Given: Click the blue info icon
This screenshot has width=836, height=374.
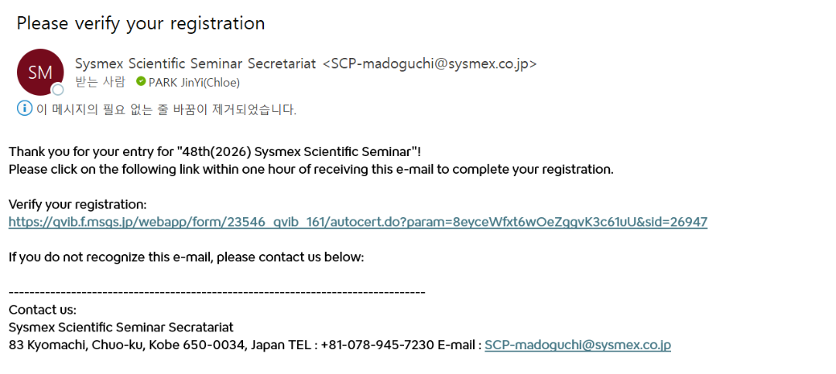Looking at the screenshot, I should [x=25, y=109].
